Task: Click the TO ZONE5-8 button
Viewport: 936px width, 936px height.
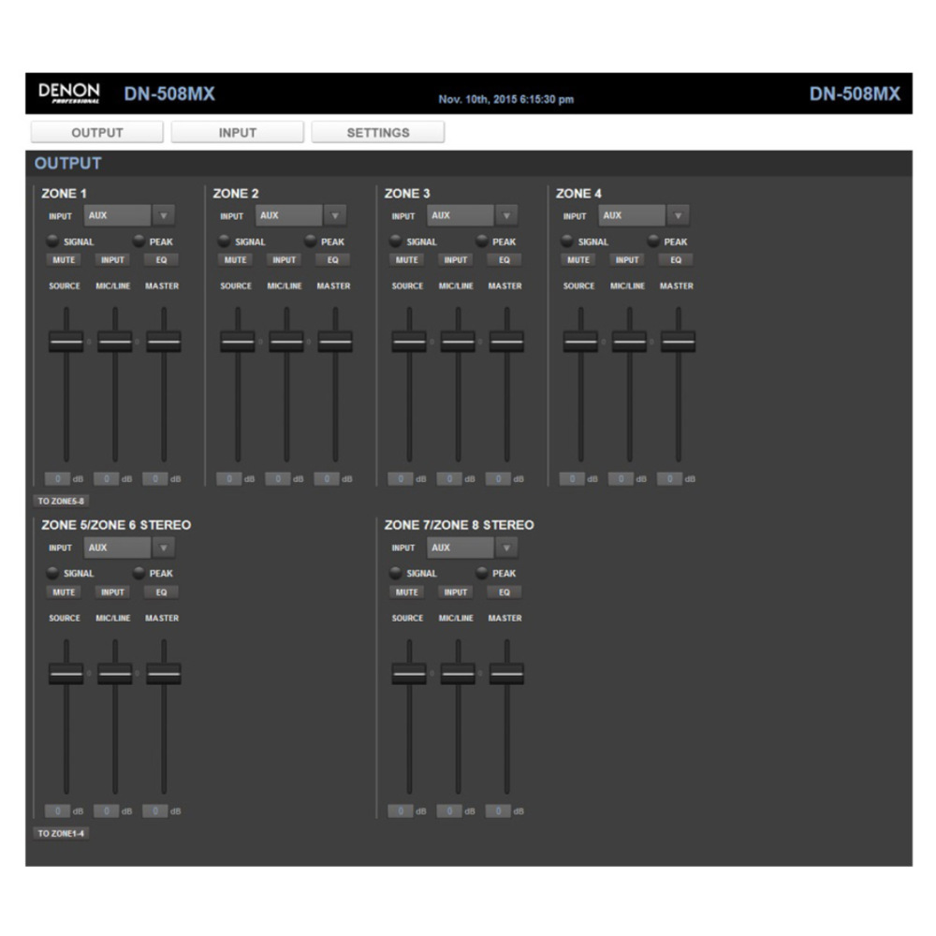Action: 61,501
